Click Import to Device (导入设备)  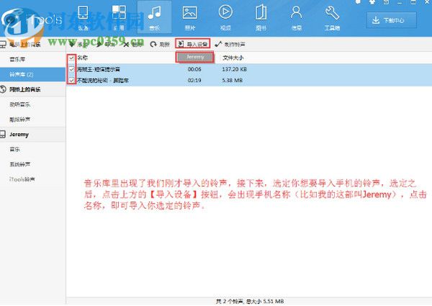(x=193, y=44)
